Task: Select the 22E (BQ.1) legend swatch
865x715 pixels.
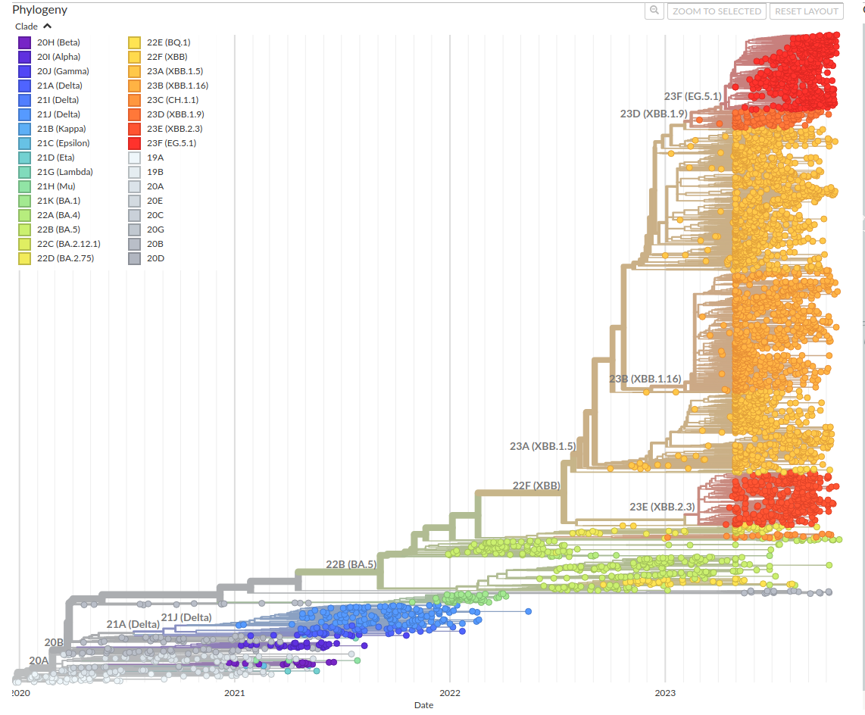Action: (134, 42)
